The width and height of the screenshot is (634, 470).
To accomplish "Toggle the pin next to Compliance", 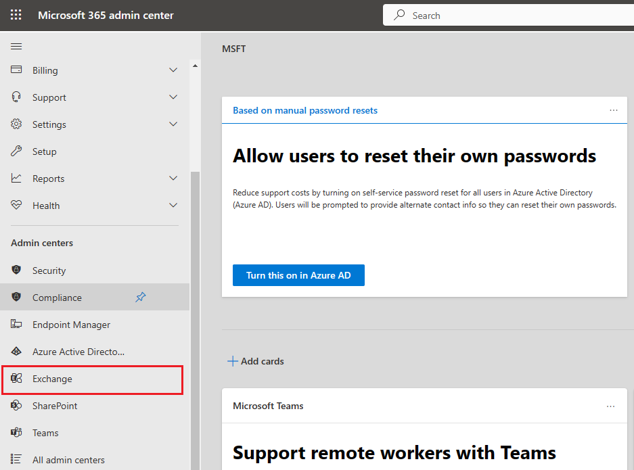I will click(140, 297).
